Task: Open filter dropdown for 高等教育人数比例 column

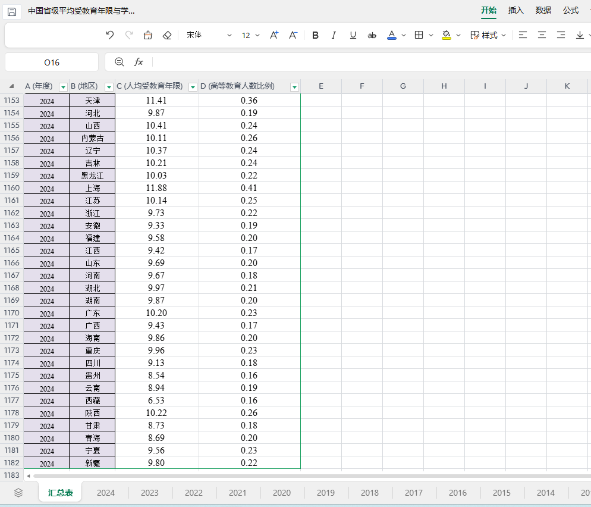Action: [295, 87]
